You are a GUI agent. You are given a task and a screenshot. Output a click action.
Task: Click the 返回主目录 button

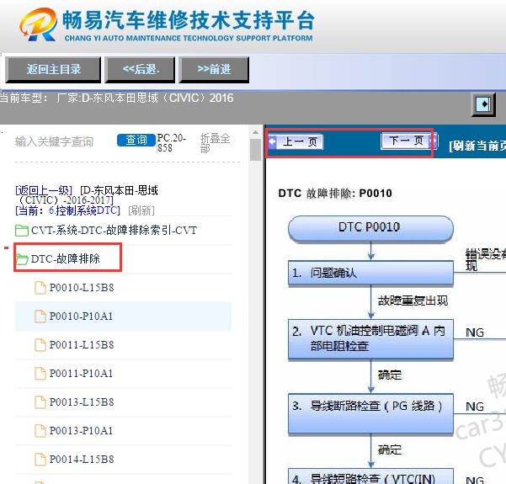53,69
